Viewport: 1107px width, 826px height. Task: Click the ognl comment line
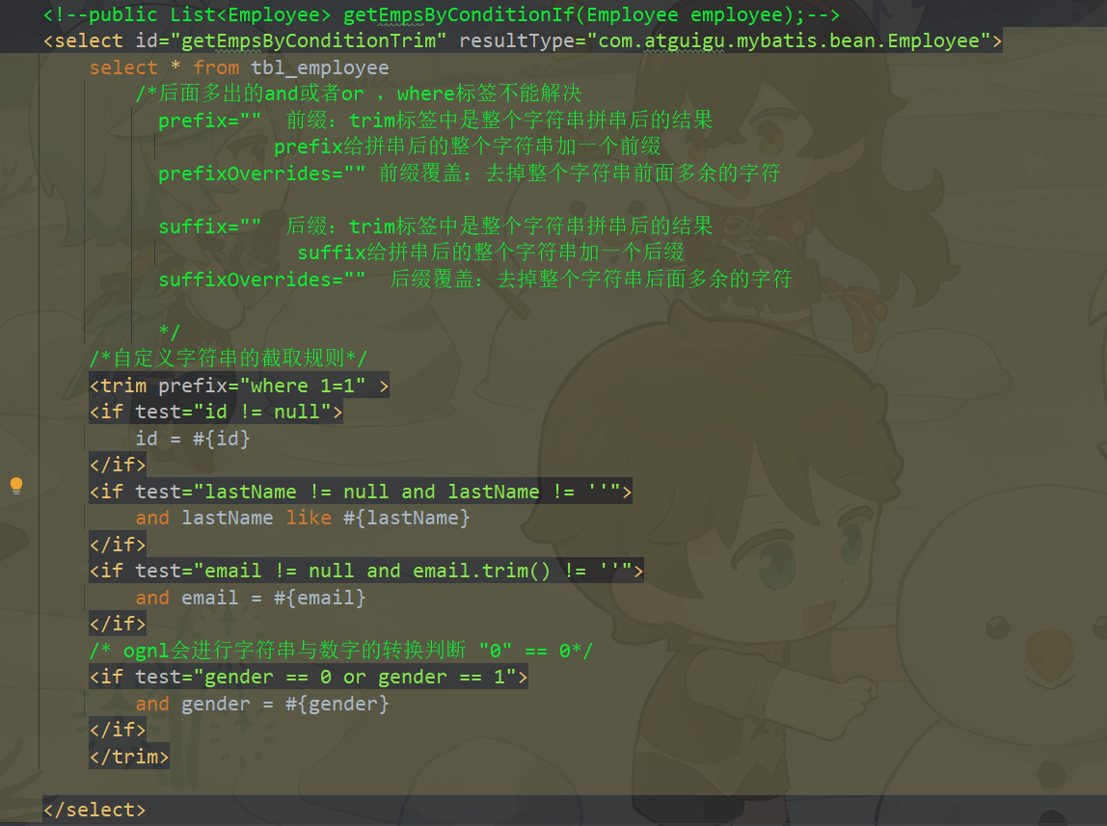[x=341, y=651]
